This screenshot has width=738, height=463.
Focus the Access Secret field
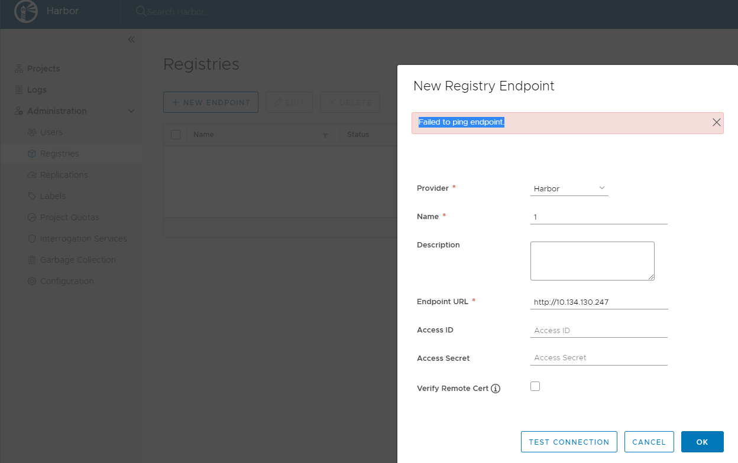(x=598, y=357)
